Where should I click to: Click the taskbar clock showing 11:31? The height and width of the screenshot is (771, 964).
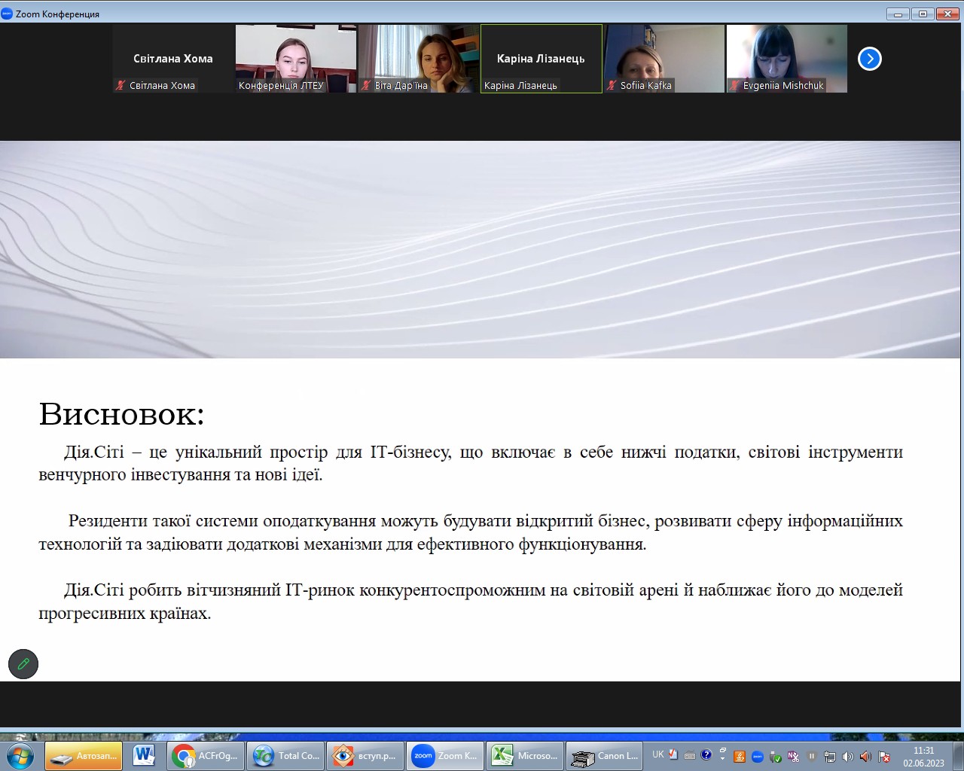point(923,756)
